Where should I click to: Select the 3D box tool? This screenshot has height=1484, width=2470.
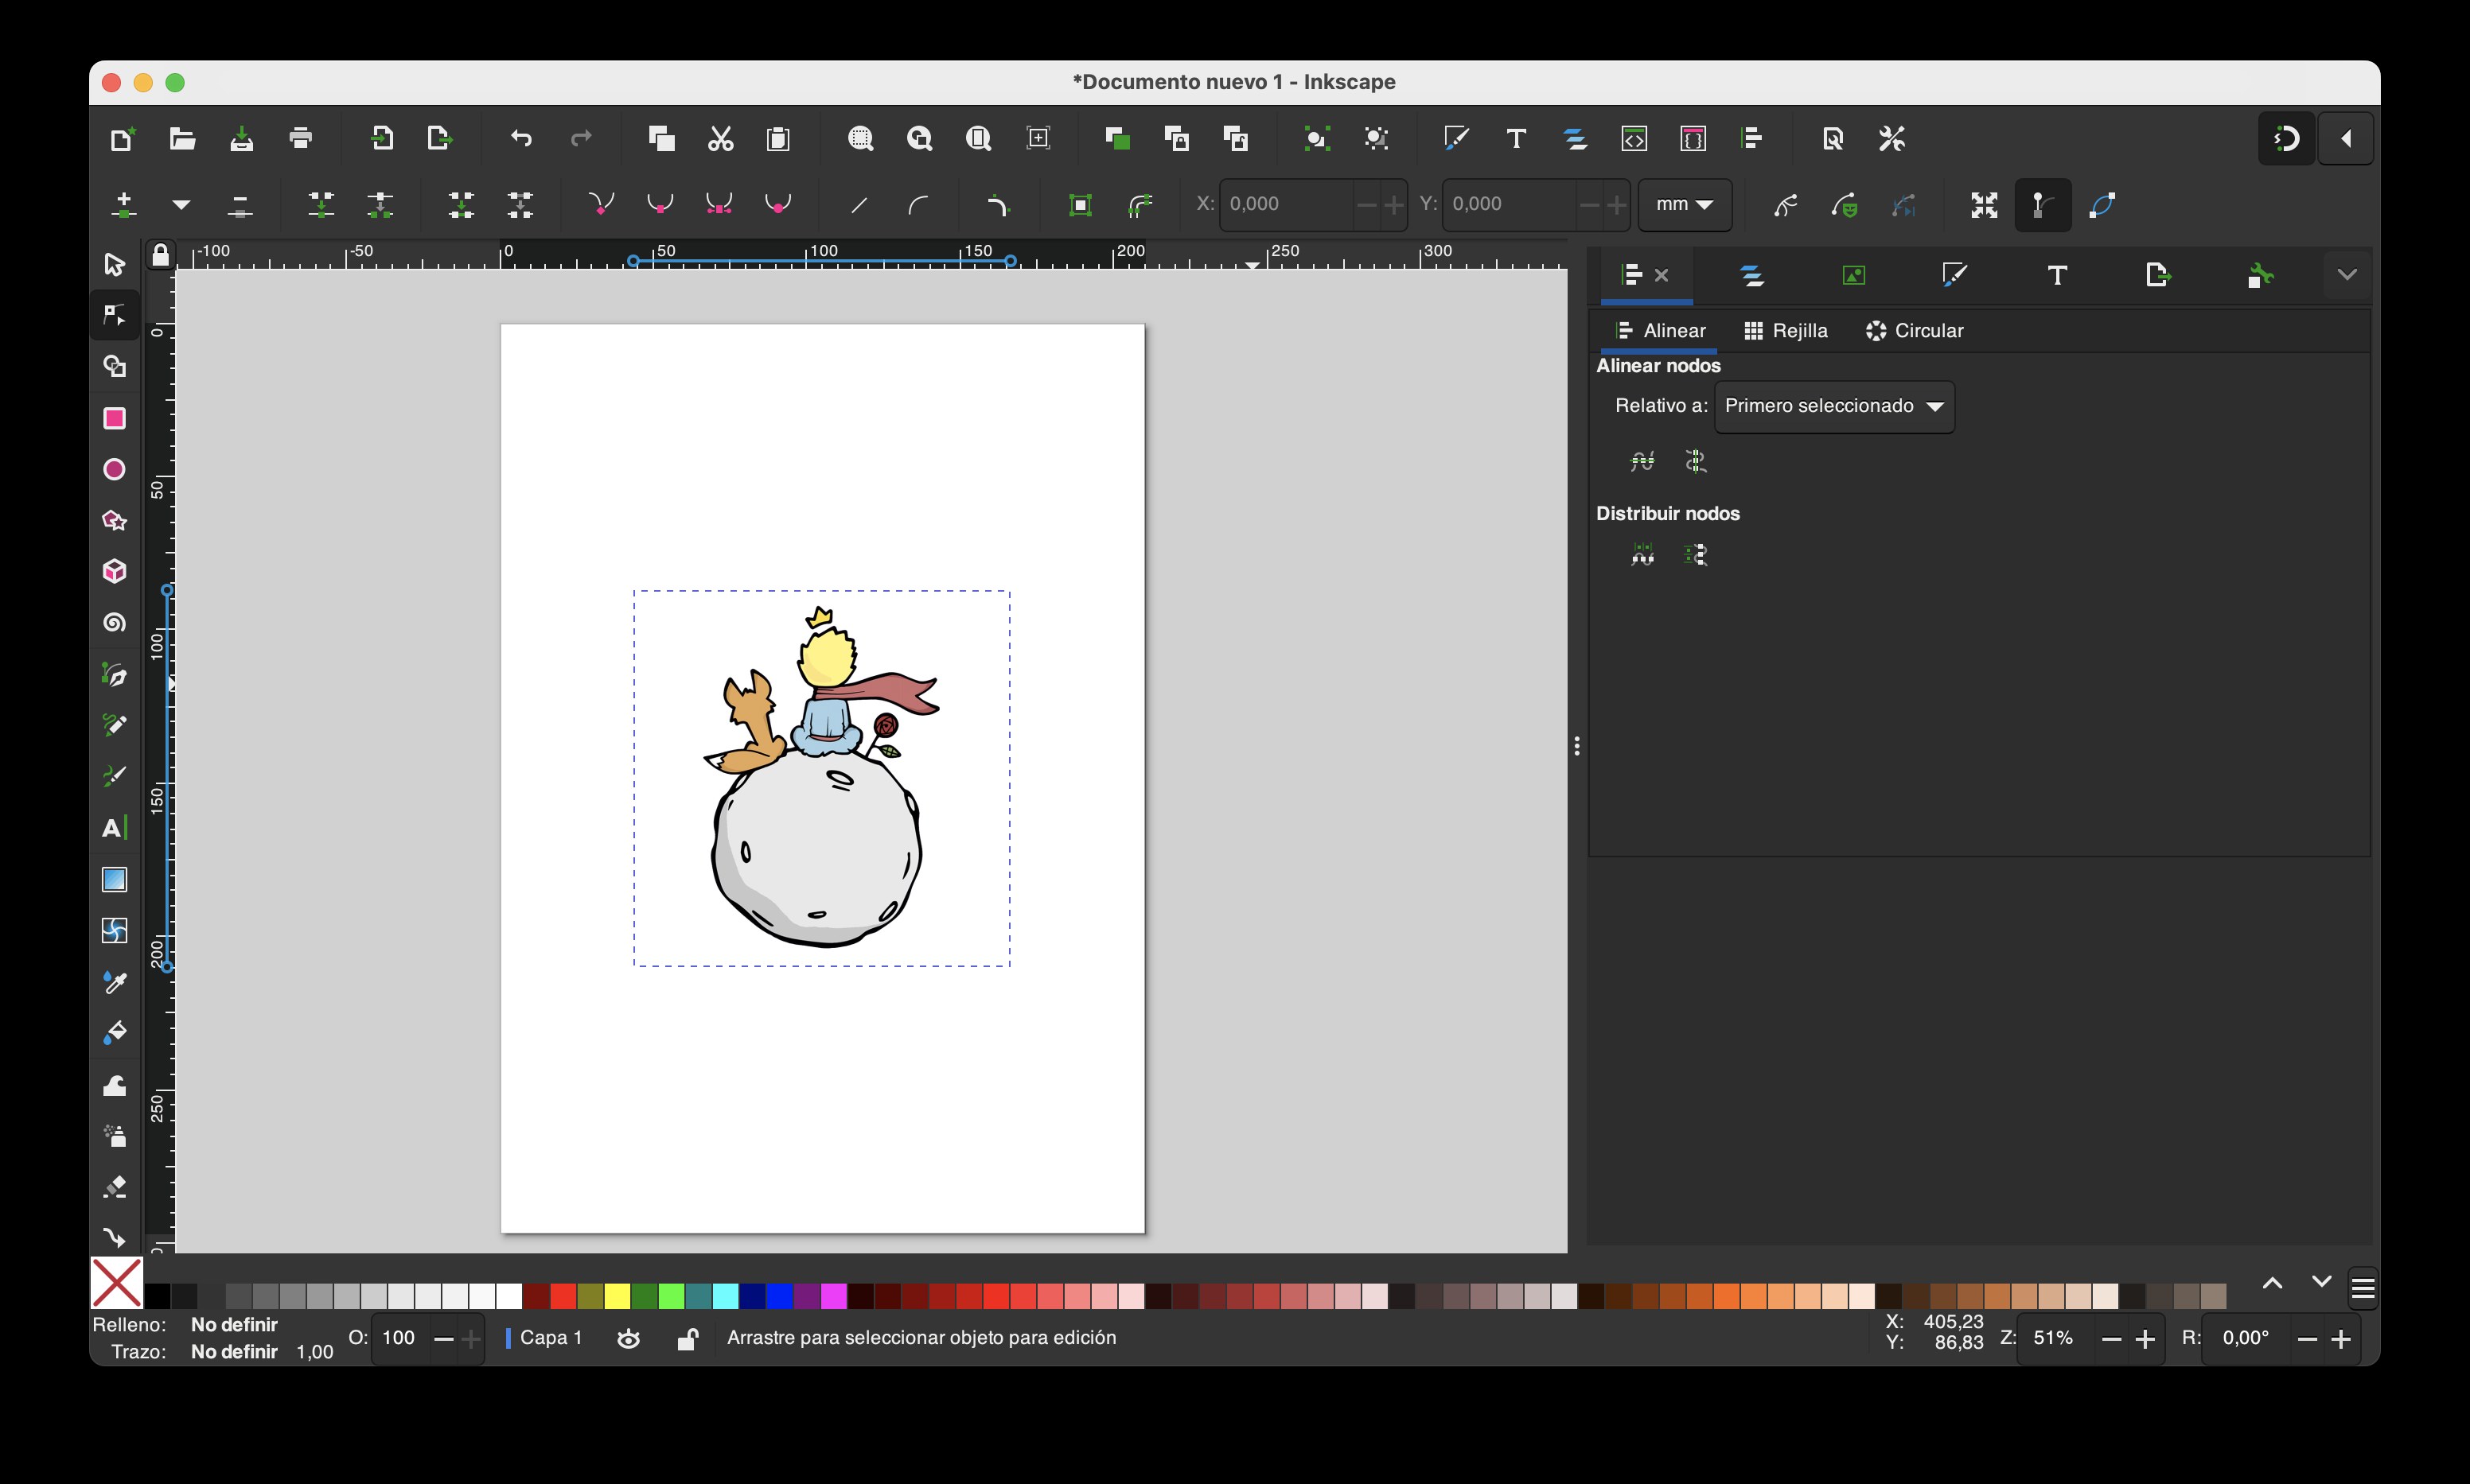[x=114, y=571]
